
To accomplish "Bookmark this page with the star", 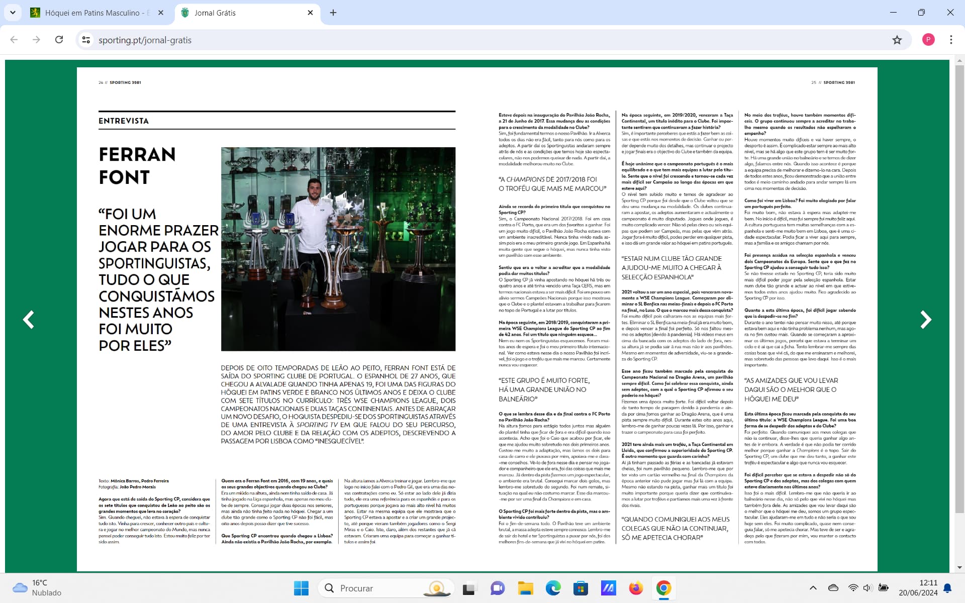I will click(x=897, y=40).
